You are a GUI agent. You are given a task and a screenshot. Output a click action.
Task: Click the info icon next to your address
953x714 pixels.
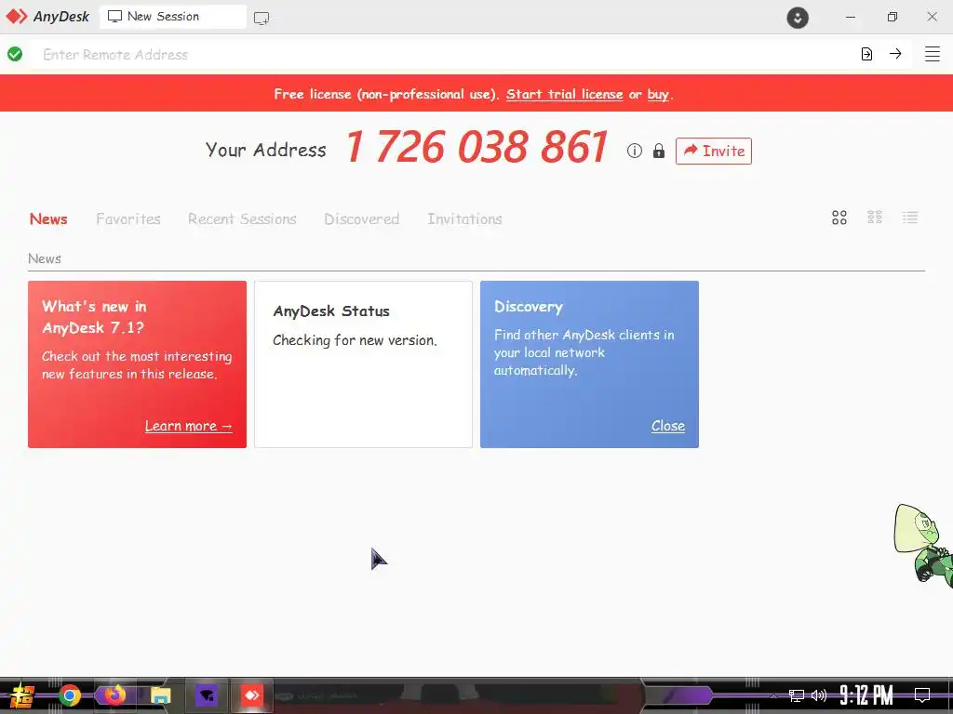635,151
